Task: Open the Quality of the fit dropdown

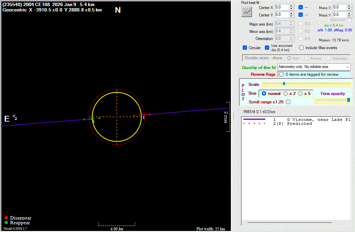Action: click(347, 67)
